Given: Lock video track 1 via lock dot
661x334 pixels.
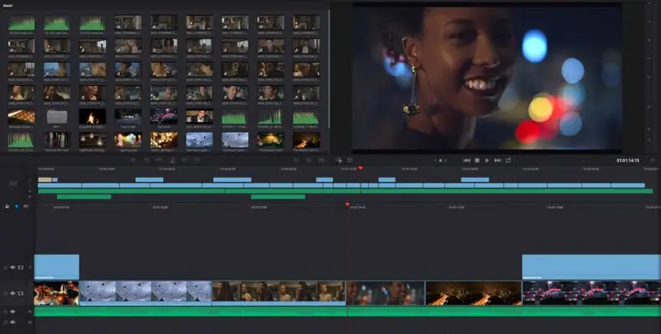Looking at the screenshot, I should coord(5,293).
